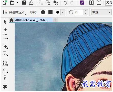113x92 pixels.
Task: Redo the undone action
Action: [x=72, y=3]
